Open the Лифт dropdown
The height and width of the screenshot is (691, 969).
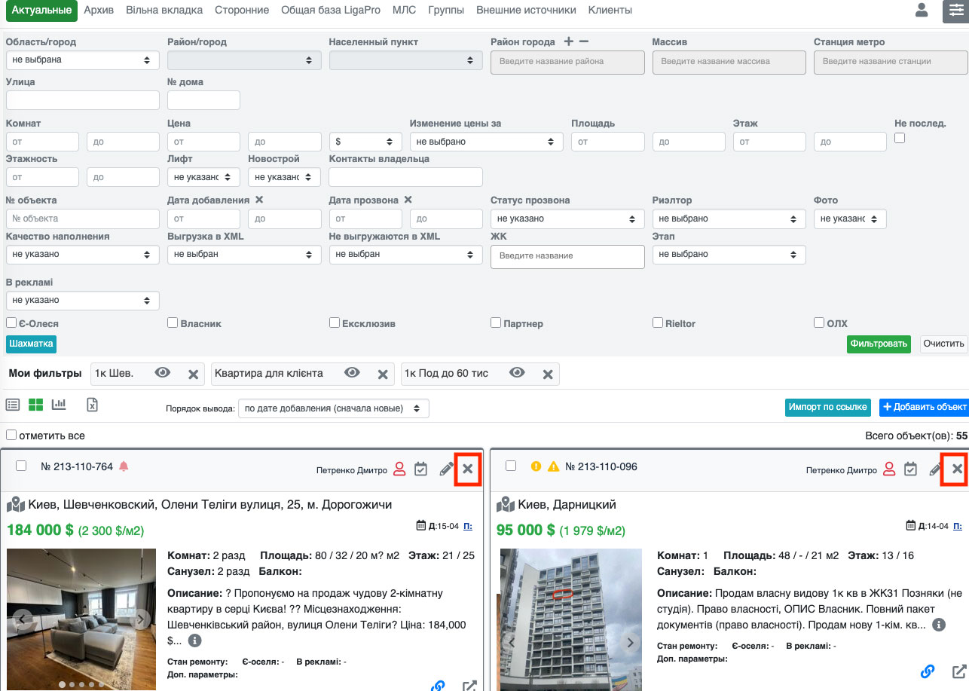click(203, 177)
